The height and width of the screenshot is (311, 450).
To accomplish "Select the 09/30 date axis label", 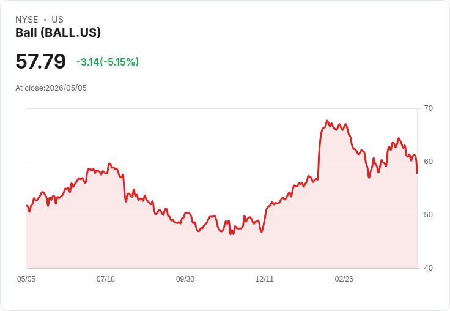I will point(185,279).
